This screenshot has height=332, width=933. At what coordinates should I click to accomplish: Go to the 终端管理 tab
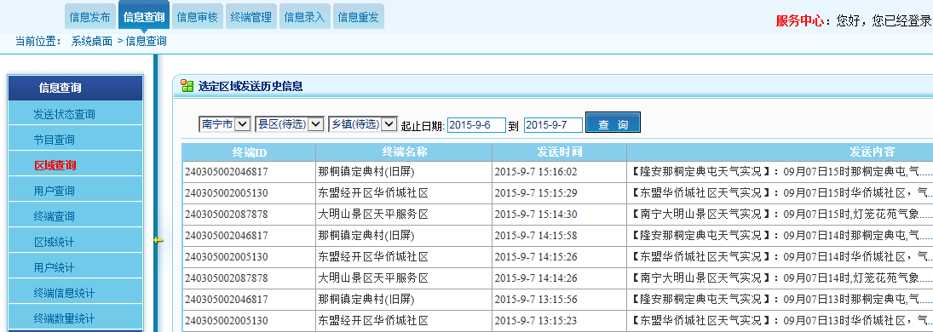point(251,17)
